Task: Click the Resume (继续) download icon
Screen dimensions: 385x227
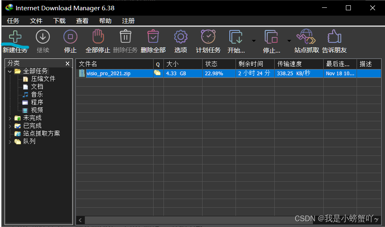Action: [x=43, y=37]
